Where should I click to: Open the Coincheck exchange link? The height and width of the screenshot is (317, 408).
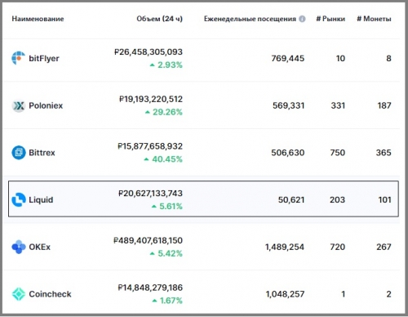(50, 294)
